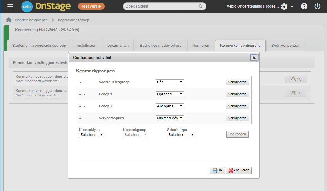Click the Xebic OnStage logo
Viewport: 327px width, 191px height.
pyautogui.click(x=46, y=6)
